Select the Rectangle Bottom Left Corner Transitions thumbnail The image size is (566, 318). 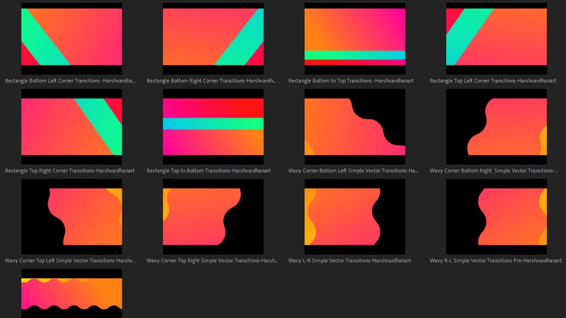71,38
